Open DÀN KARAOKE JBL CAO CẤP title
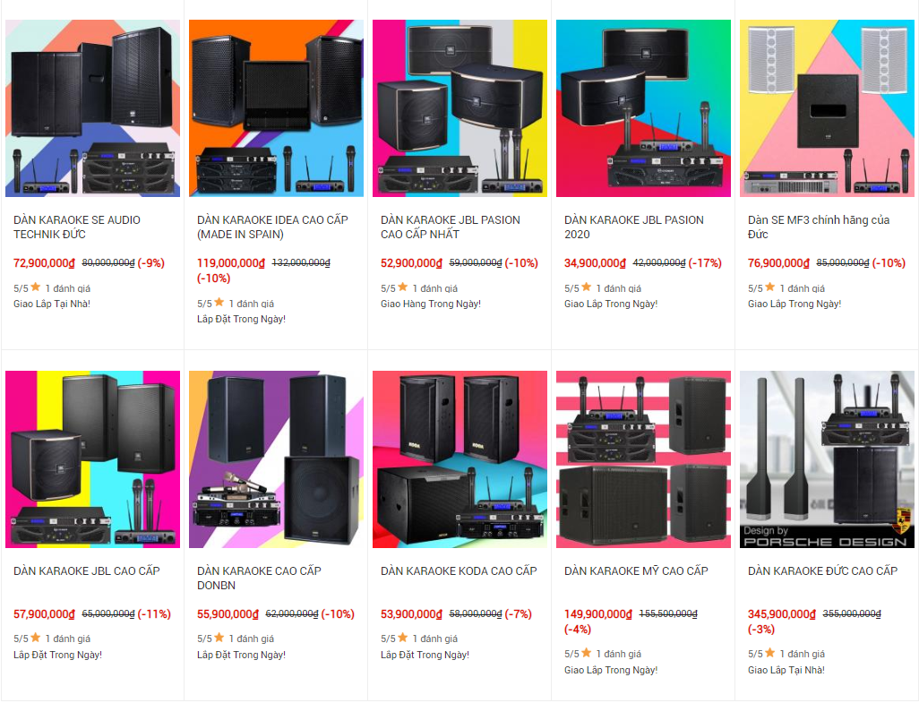 [87, 571]
